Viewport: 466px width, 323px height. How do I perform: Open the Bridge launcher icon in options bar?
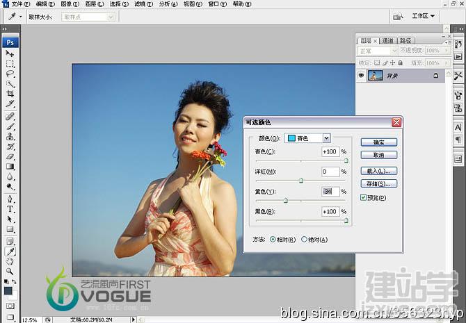[x=399, y=17]
